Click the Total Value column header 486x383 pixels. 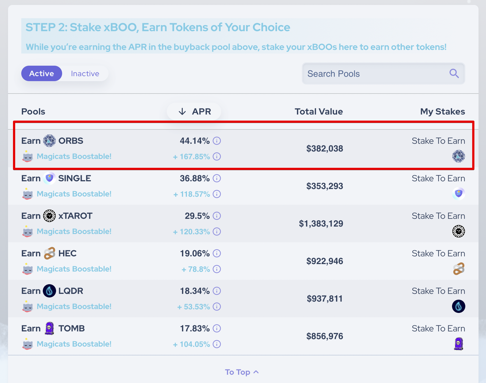tap(319, 111)
